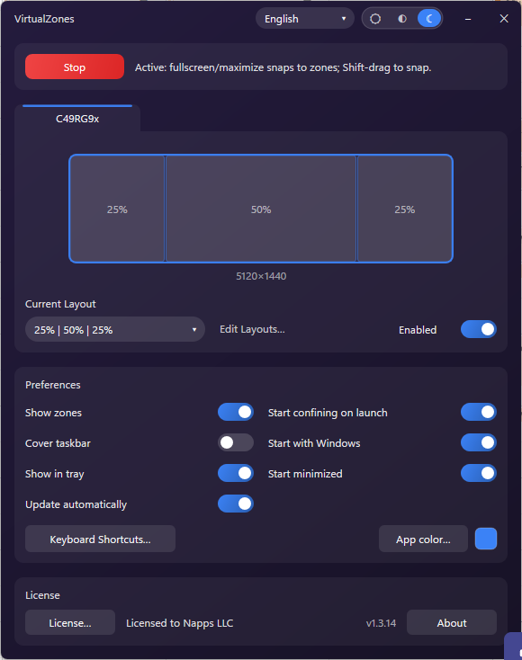Select the right 25% zone
The image size is (522, 660).
pyautogui.click(x=404, y=209)
